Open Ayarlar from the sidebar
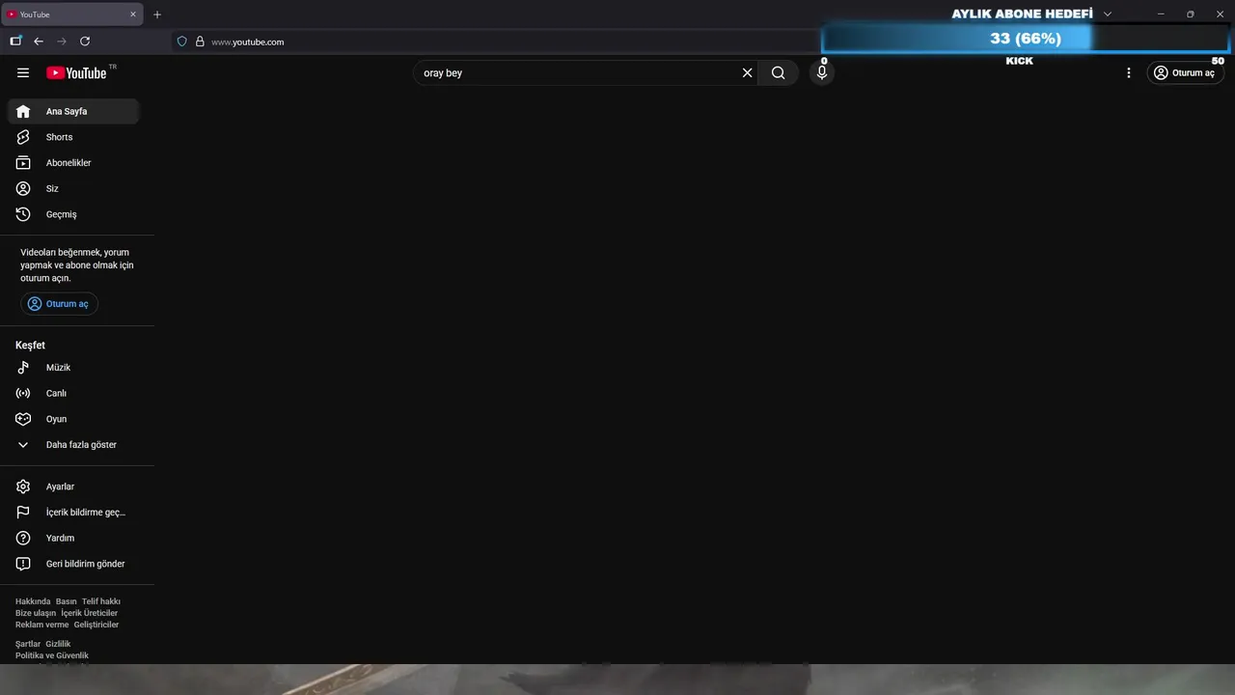Viewport: 1235px width, 695px height. point(73,486)
